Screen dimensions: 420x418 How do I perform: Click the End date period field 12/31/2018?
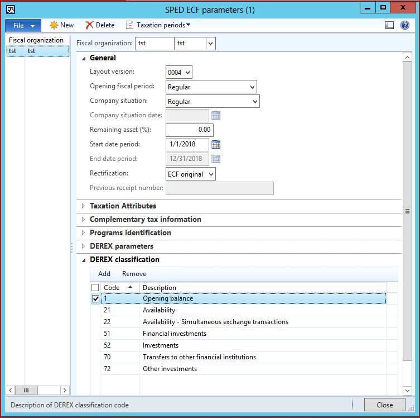(x=187, y=159)
